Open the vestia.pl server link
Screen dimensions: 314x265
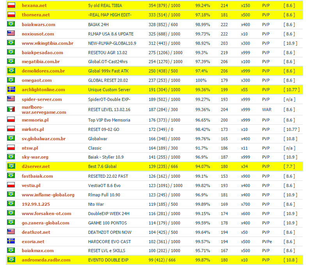pyautogui.click(x=31, y=185)
